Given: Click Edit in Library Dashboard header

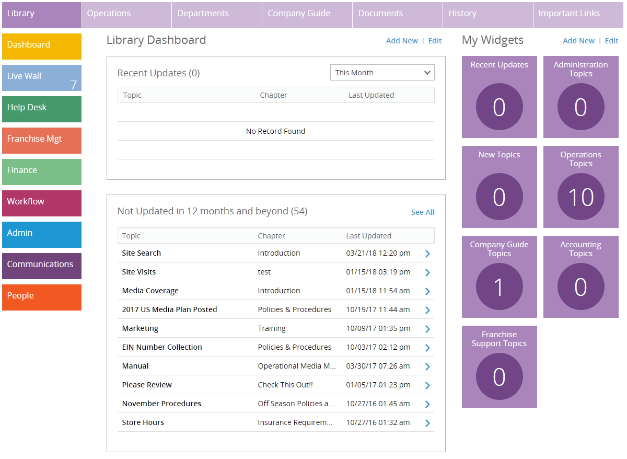Looking at the screenshot, I should pyautogui.click(x=435, y=41).
